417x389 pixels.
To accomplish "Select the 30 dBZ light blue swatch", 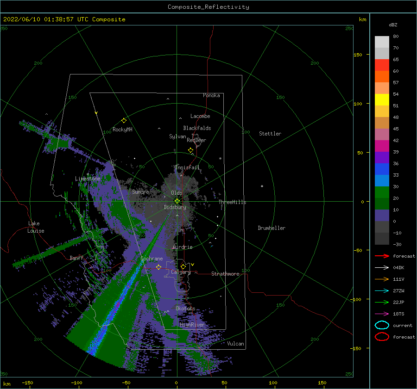I will (382, 180).
